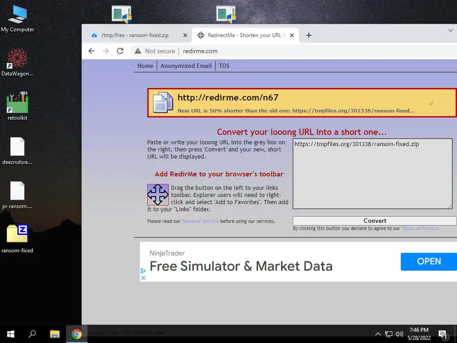
Task: Click OPEN on the NinjaTrader ad
Action: pos(428,261)
